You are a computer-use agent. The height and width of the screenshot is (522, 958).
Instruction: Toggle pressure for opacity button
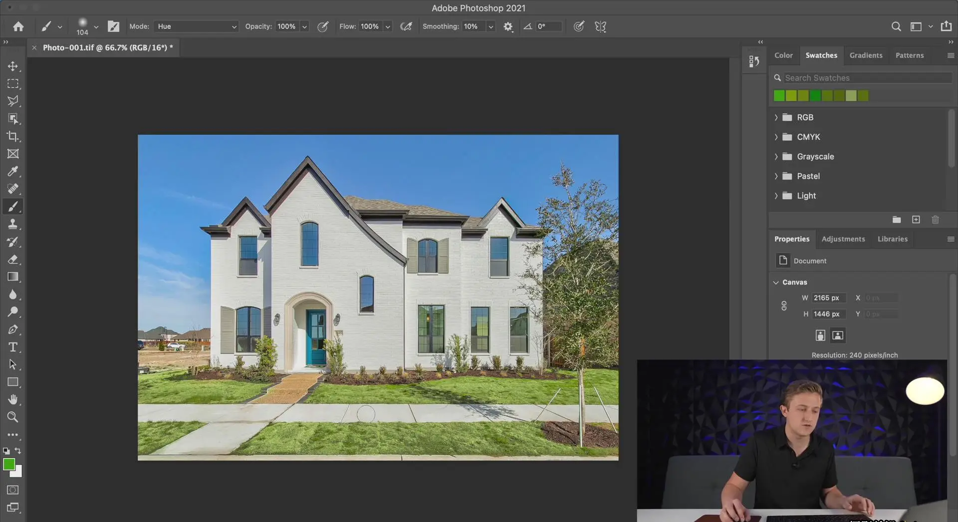pyautogui.click(x=323, y=26)
